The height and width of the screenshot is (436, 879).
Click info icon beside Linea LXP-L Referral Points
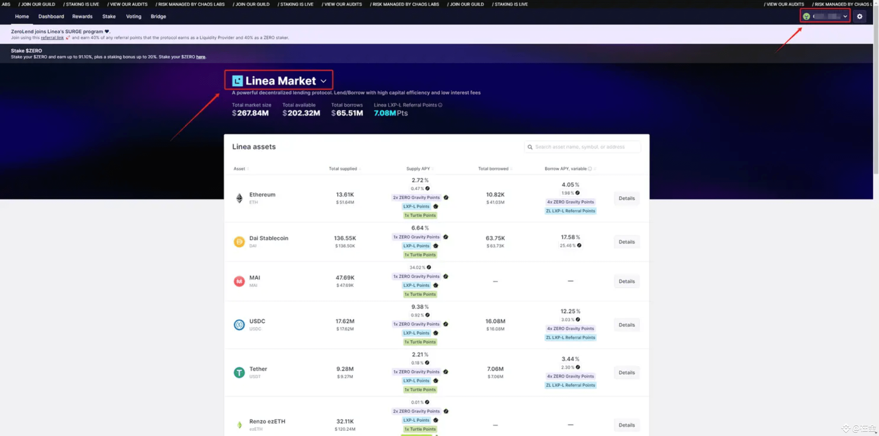point(440,105)
